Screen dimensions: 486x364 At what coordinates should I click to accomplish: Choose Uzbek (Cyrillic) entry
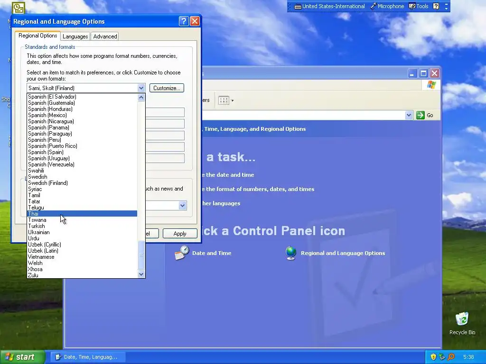pos(82,245)
